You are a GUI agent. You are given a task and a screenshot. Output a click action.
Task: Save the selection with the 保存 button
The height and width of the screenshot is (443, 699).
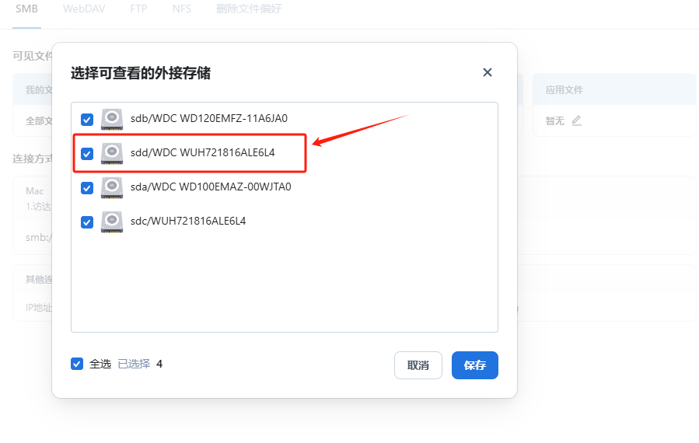click(x=475, y=365)
